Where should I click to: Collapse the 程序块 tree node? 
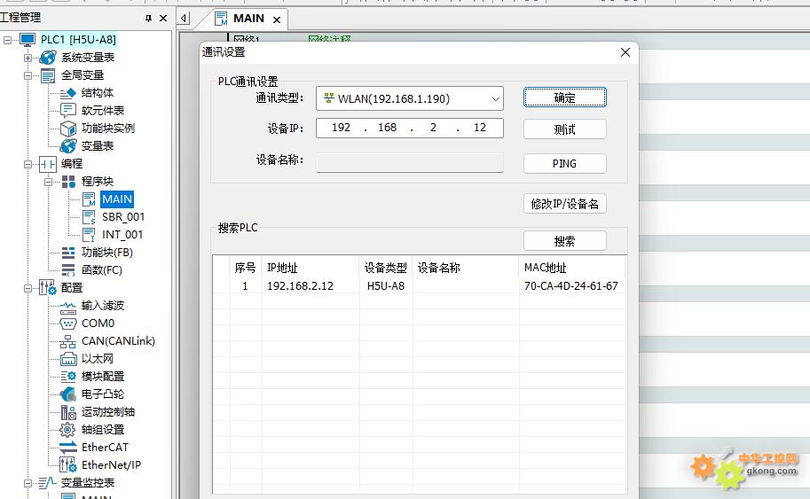(x=49, y=182)
